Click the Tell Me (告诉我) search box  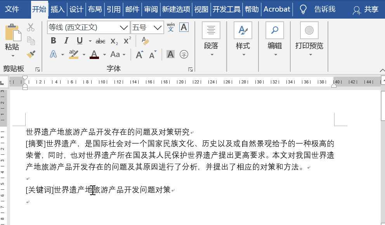click(x=324, y=9)
